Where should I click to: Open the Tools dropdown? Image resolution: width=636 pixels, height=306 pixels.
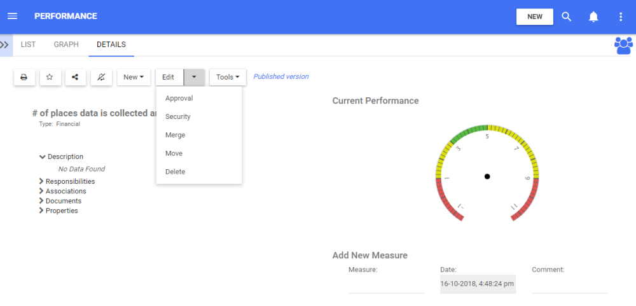(228, 77)
